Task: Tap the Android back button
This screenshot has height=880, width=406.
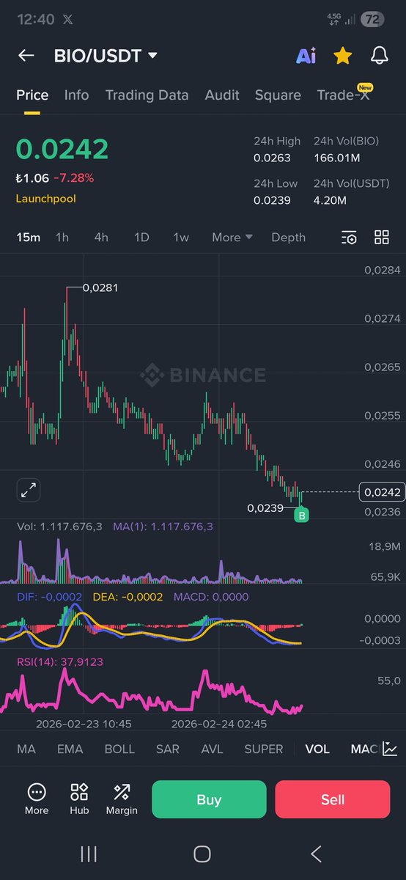Action: pyautogui.click(x=316, y=854)
